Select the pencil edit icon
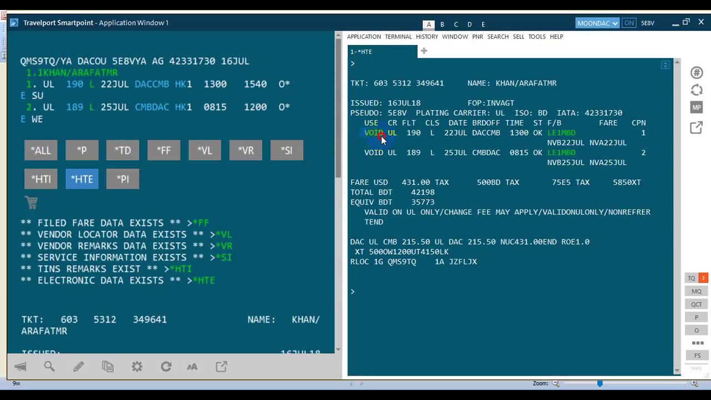The image size is (711, 400). [x=78, y=367]
